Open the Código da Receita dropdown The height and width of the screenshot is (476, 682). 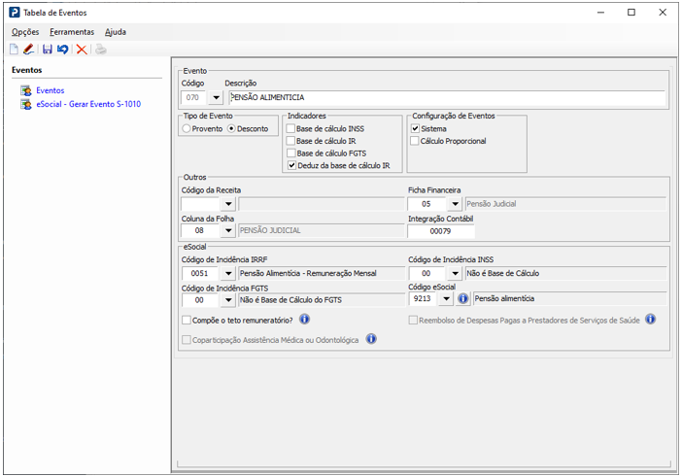228,204
